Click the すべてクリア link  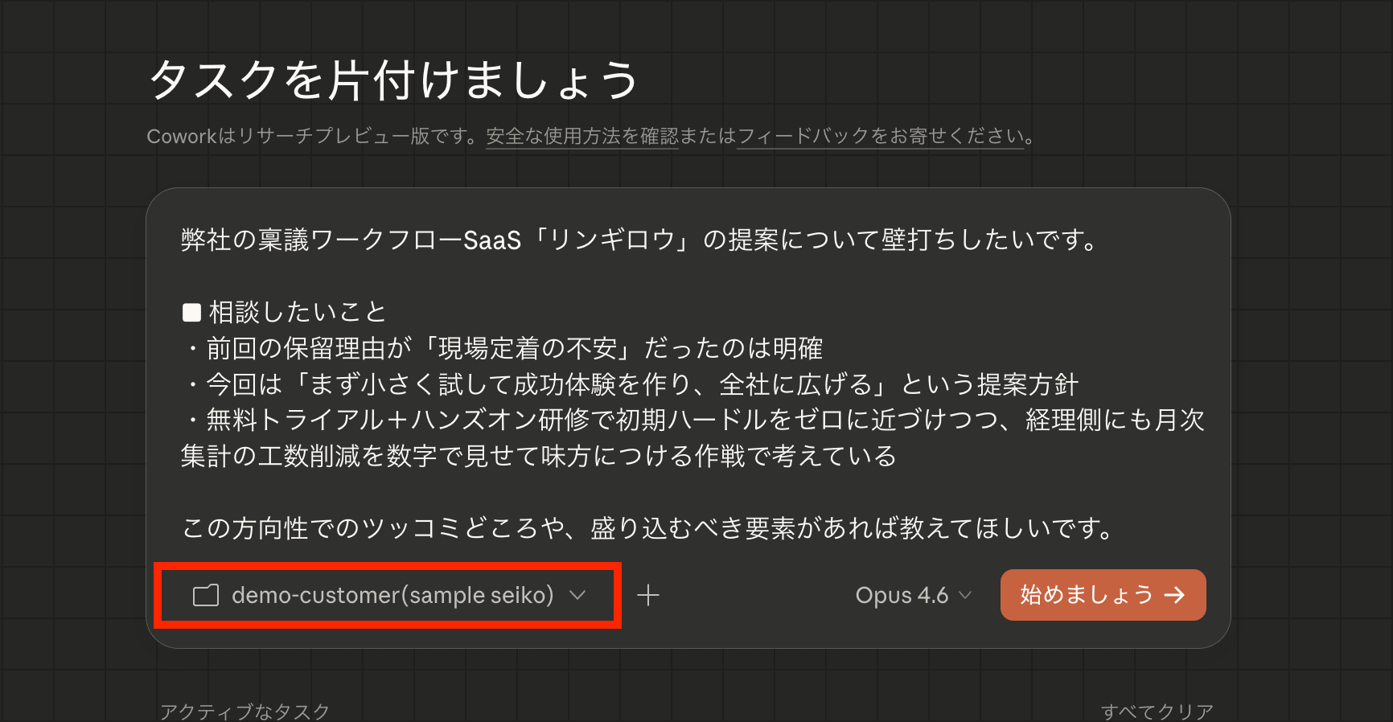click(x=1158, y=710)
